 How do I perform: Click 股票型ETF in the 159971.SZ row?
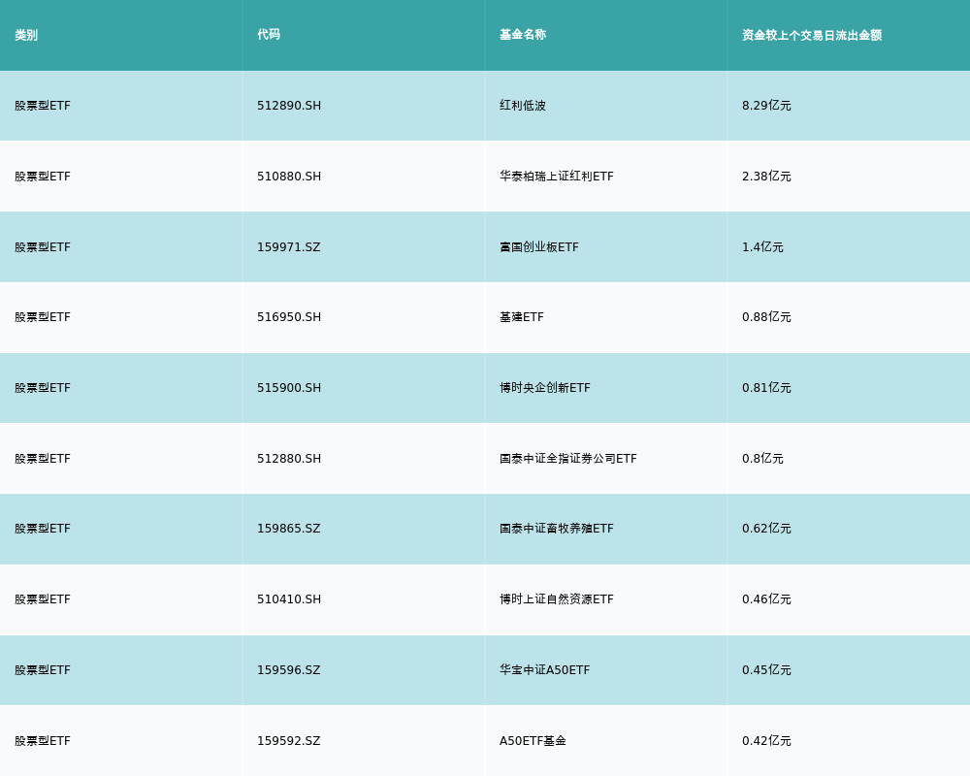[x=43, y=247]
